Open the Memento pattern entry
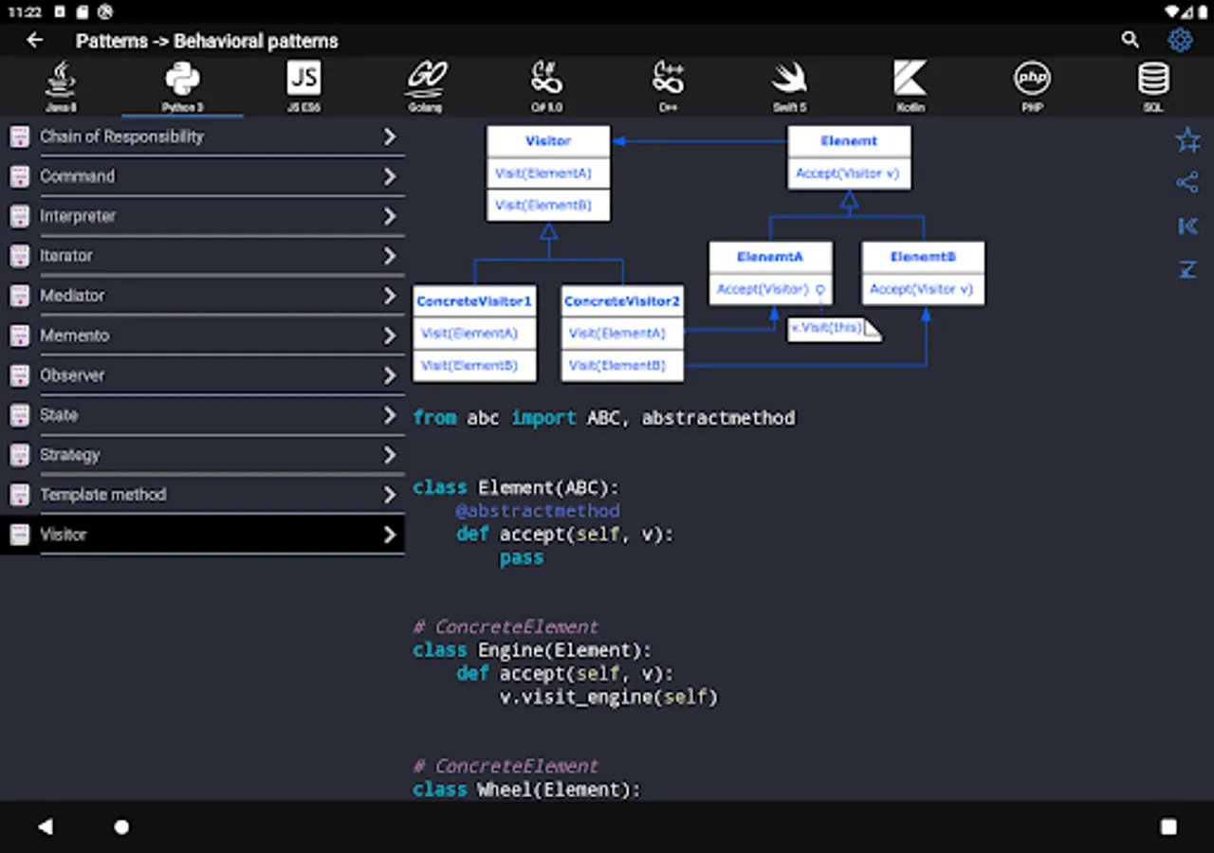 click(x=74, y=336)
